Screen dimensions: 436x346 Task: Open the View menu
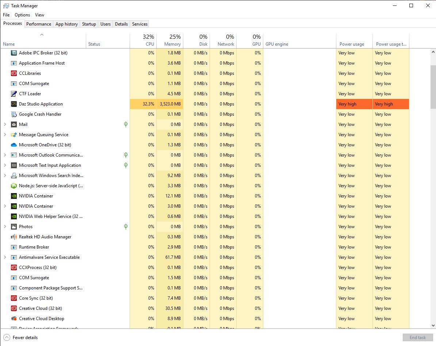click(x=39, y=15)
